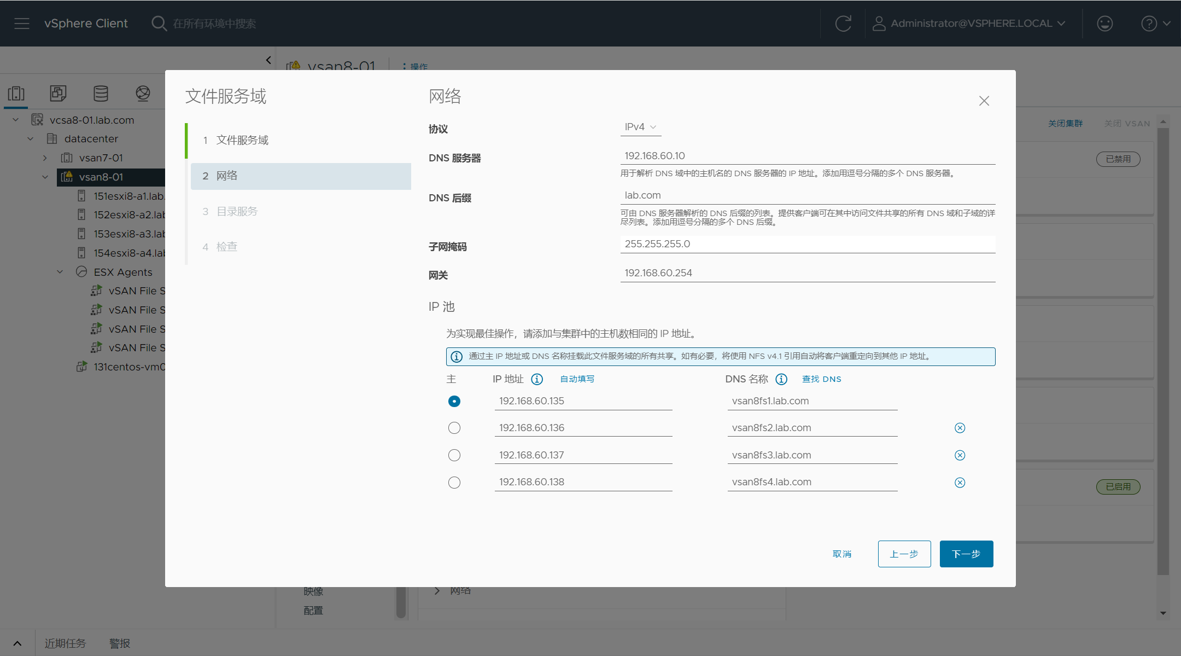Close the file service domain dialog
The image size is (1181, 656).
point(984,101)
